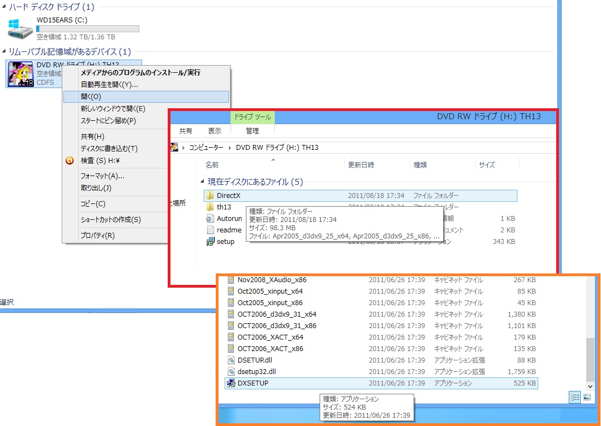Select the OCT2006_d3dx9_31_x86 cabinet icon
The image size is (601, 426).
coord(231,326)
